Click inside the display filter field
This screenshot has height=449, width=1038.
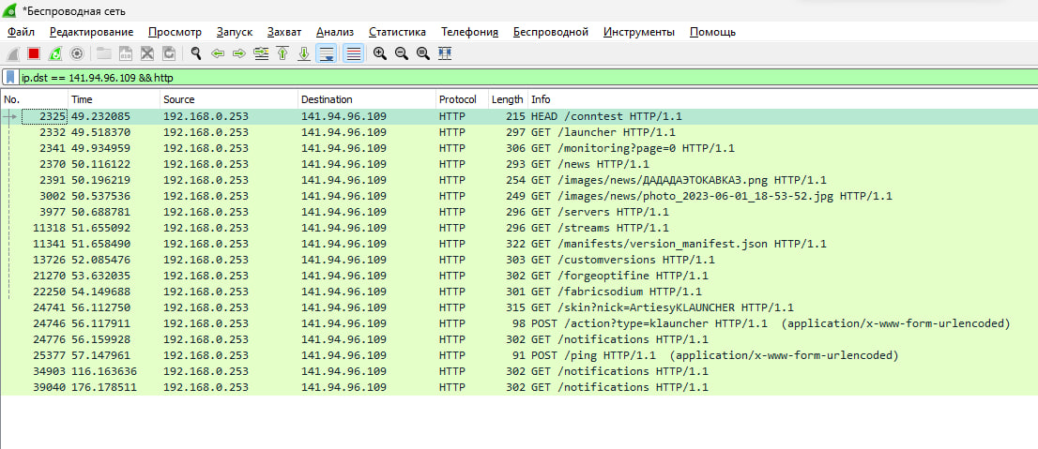point(469,78)
